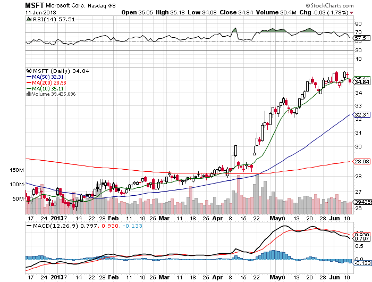Click the blue -0.133 histogram value in MACD legend

[x=133, y=226]
